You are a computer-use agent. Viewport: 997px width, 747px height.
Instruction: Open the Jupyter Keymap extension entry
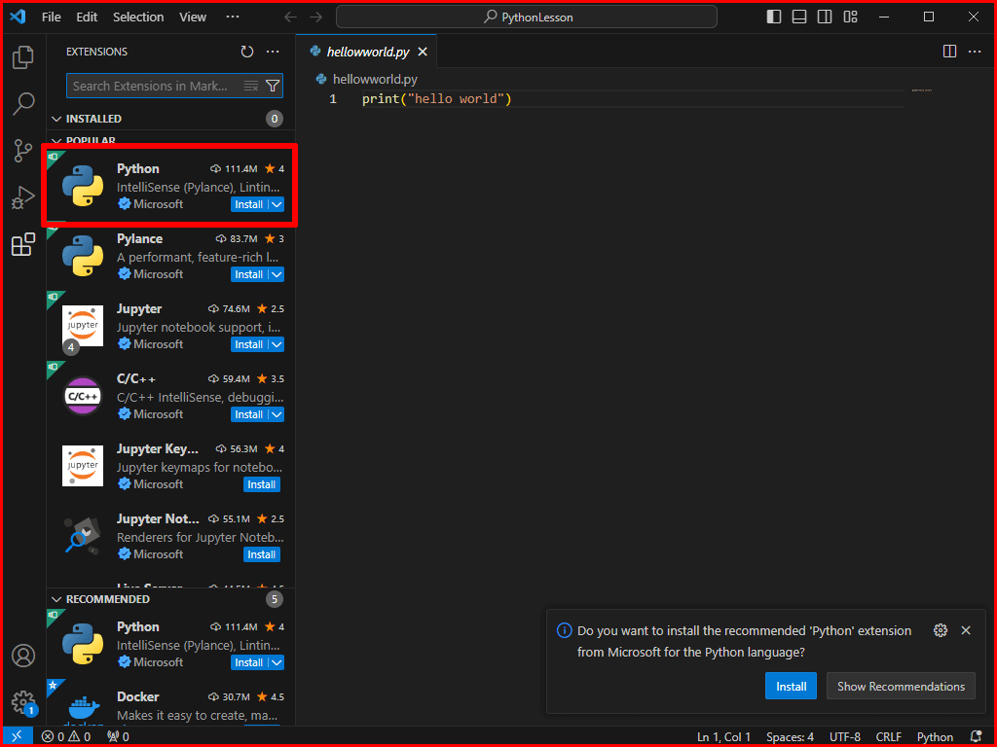click(171, 466)
